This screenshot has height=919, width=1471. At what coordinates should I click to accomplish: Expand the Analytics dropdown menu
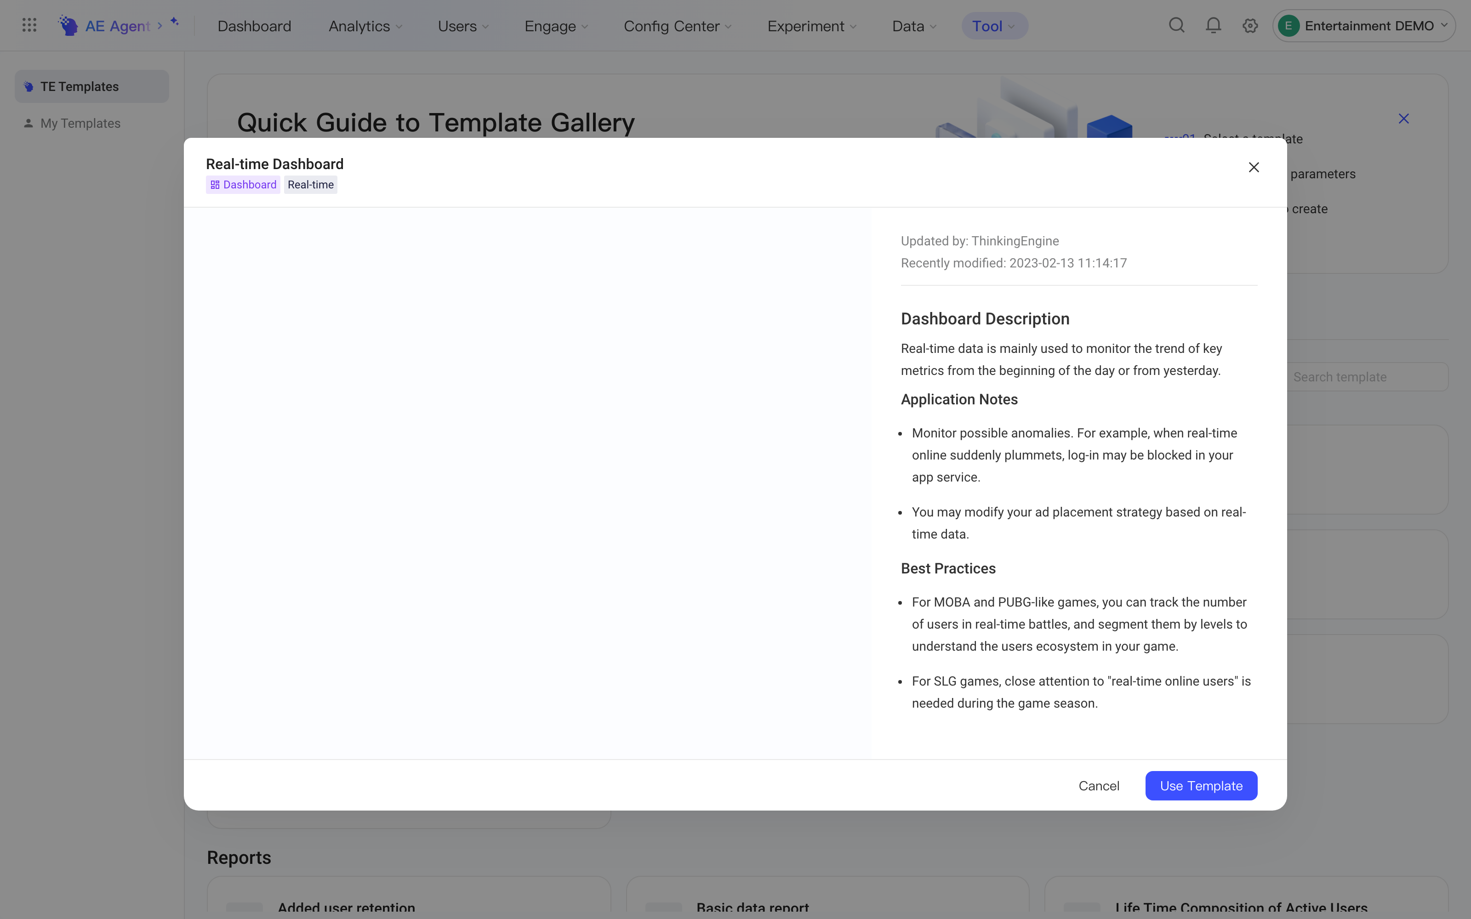[365, 26]
